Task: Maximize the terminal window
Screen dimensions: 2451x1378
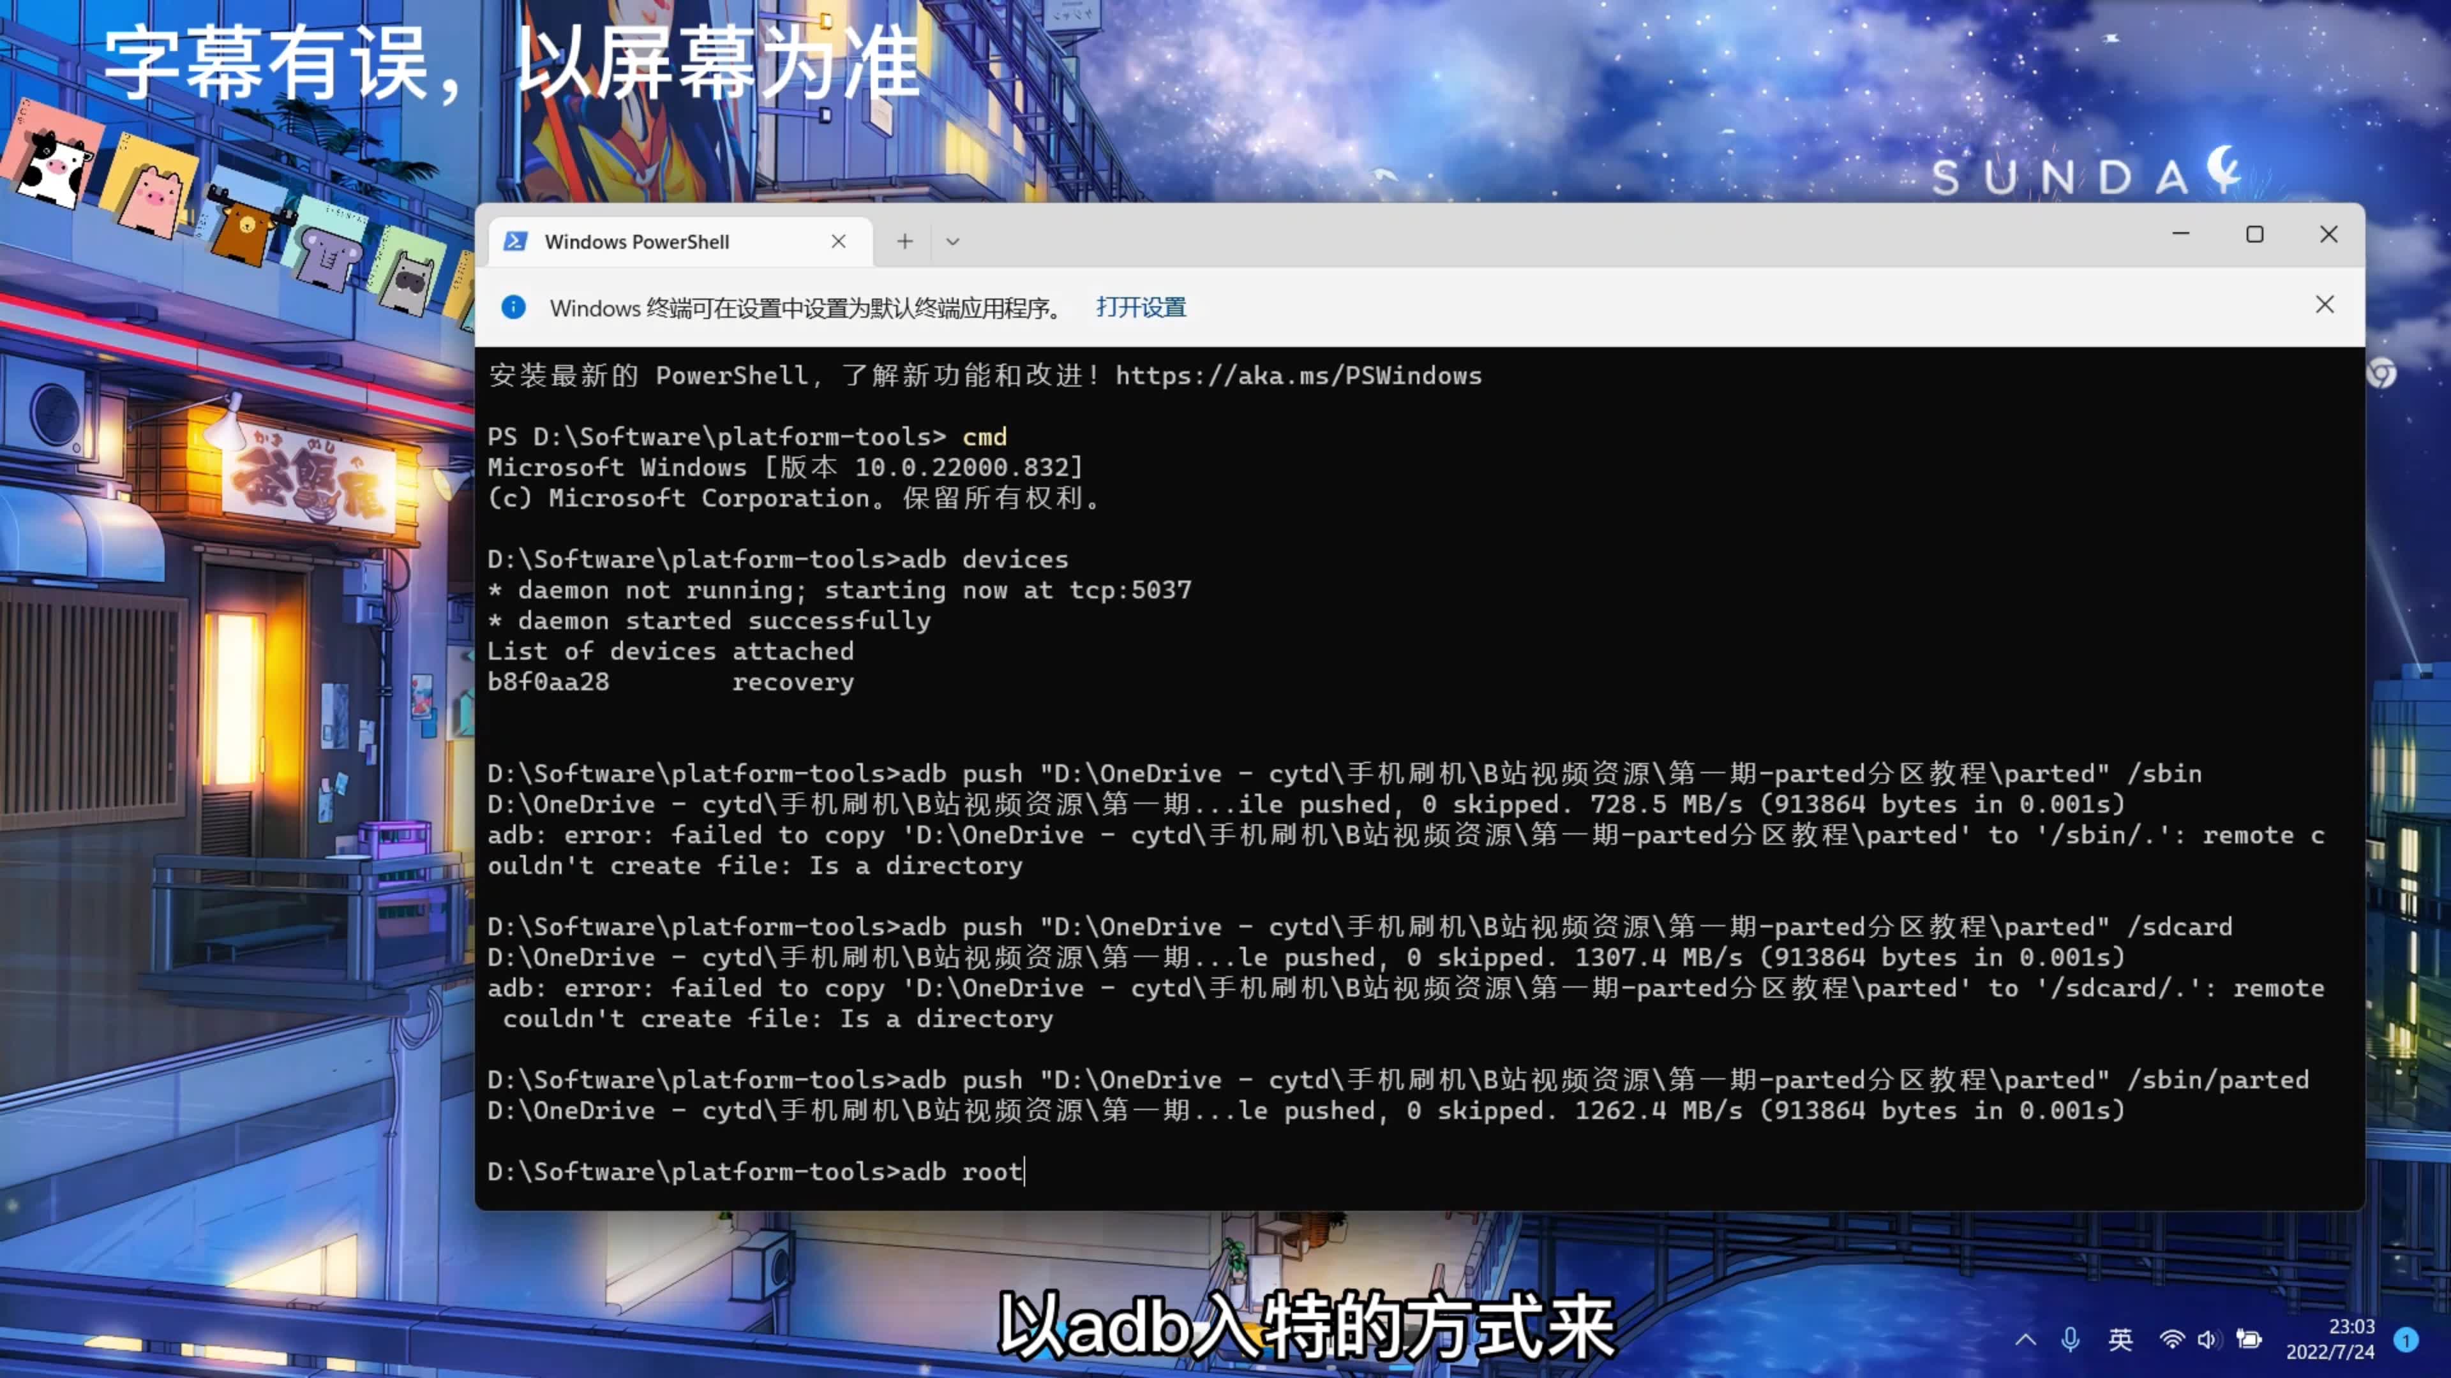Action: [2255, 234]
